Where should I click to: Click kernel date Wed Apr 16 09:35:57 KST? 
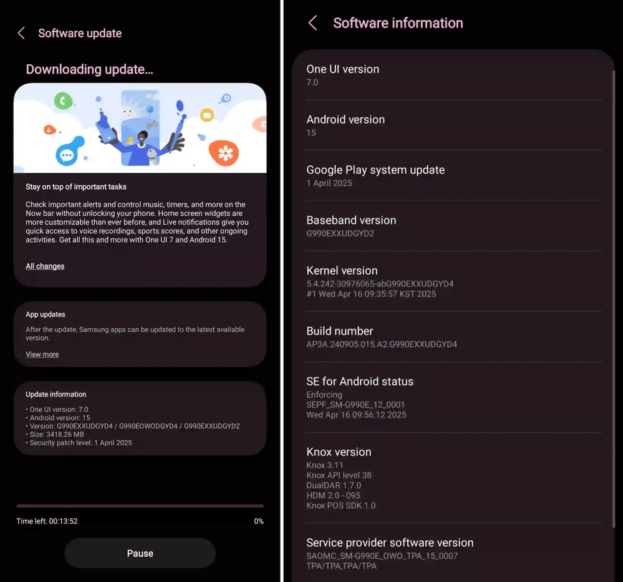[371, 294]
